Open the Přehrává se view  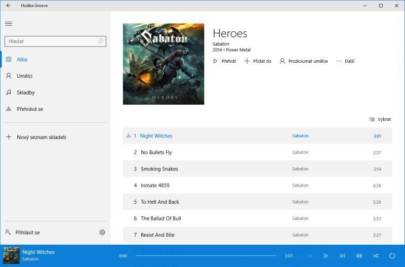pos(55,109)
